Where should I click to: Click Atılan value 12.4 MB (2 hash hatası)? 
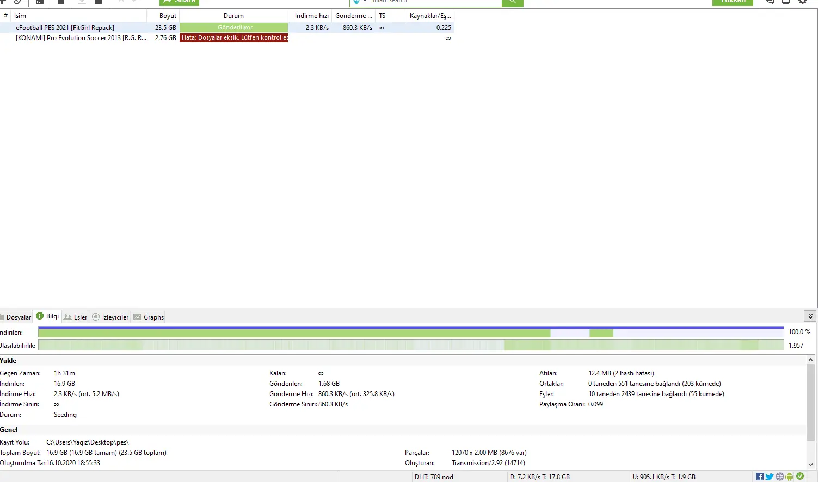click(x=621, y=373)
